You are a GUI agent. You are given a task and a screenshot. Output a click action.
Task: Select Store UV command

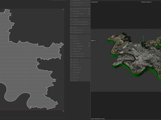point(80,75)
